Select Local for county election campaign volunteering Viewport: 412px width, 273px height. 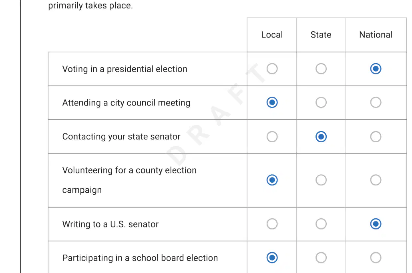[272, 180]
